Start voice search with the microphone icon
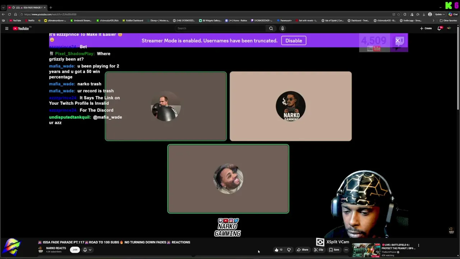Viewport: 460px width, 259px height. click(282, 28)
